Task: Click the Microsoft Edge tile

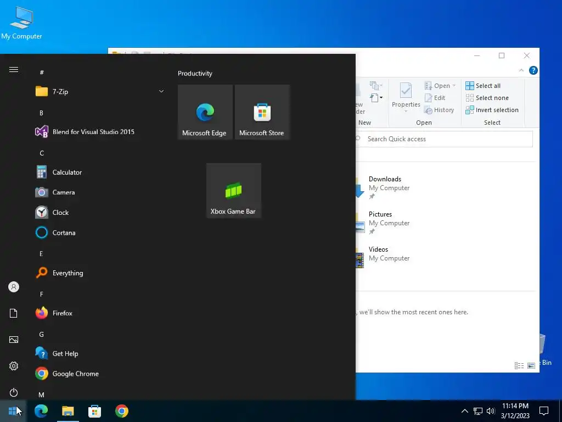Action: point(205,112)
